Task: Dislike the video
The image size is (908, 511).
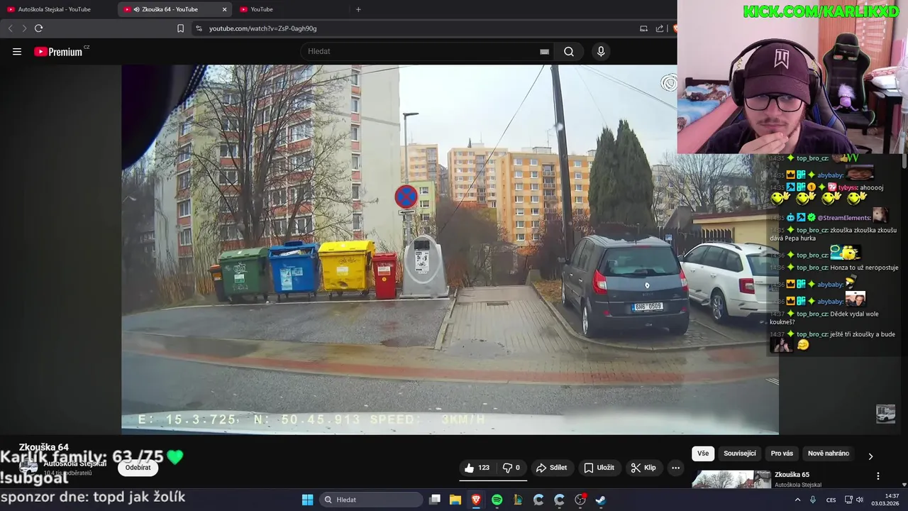Action: [x=511, y=468]
